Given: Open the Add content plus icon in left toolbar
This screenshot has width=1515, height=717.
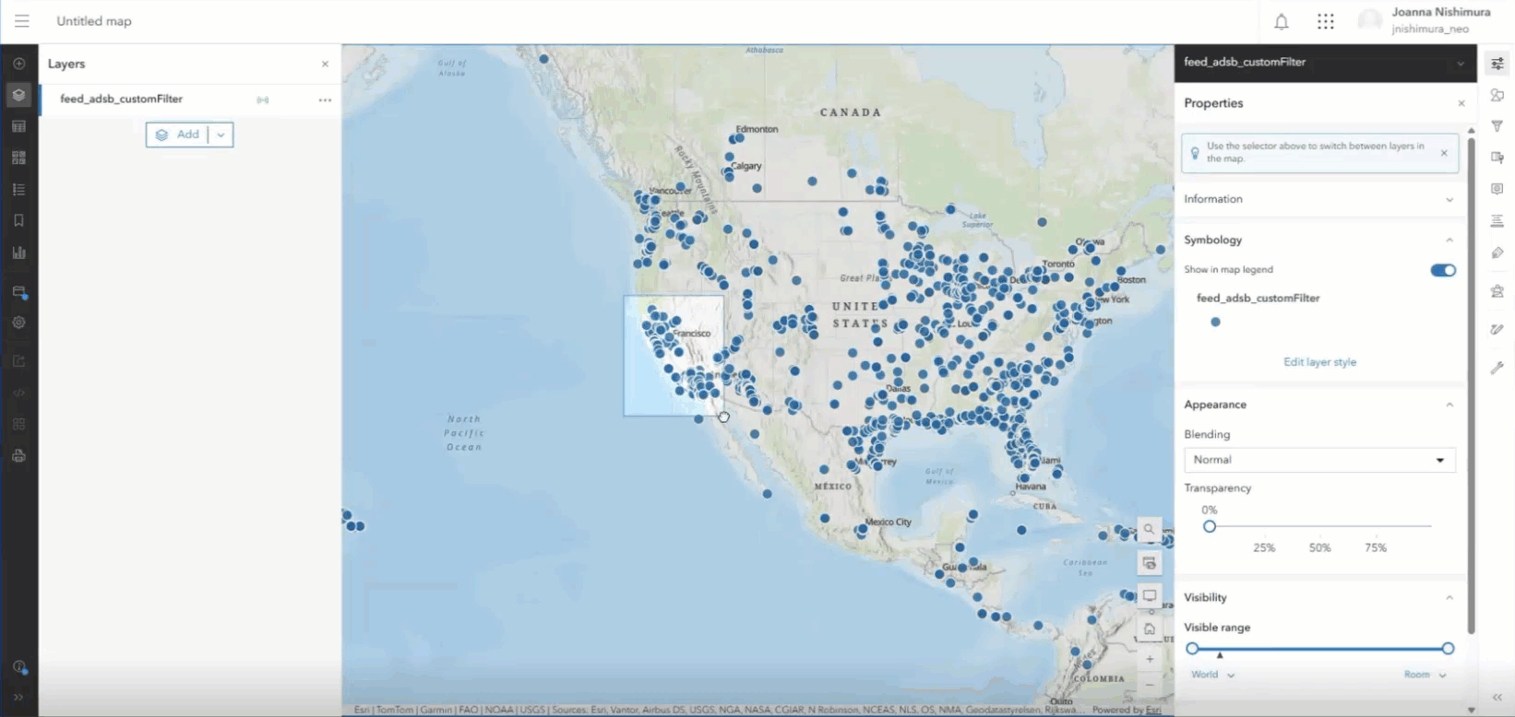Looking at the screenshot, I should 18,64.
